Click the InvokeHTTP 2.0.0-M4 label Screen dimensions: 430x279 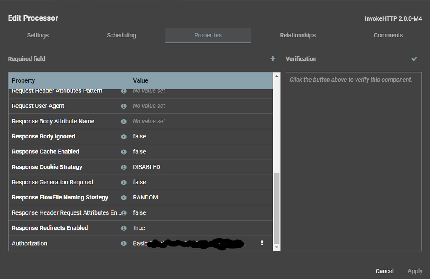click(393, 18)
